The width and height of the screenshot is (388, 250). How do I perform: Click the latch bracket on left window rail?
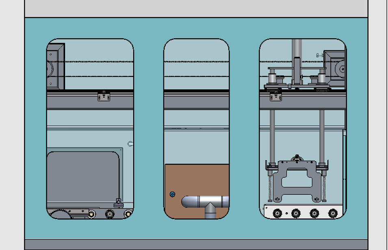104,96
